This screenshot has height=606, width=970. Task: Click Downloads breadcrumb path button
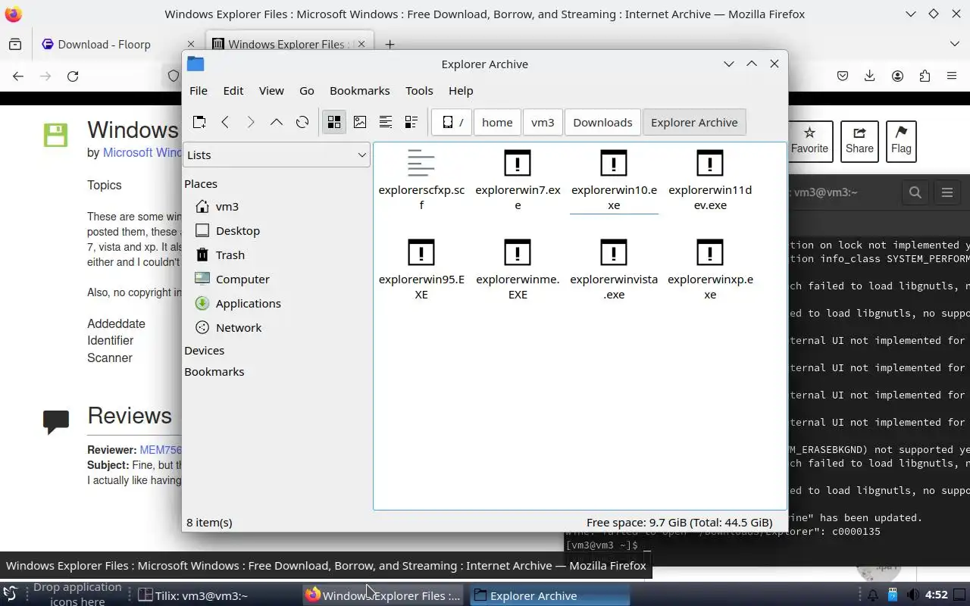[602, 122]
